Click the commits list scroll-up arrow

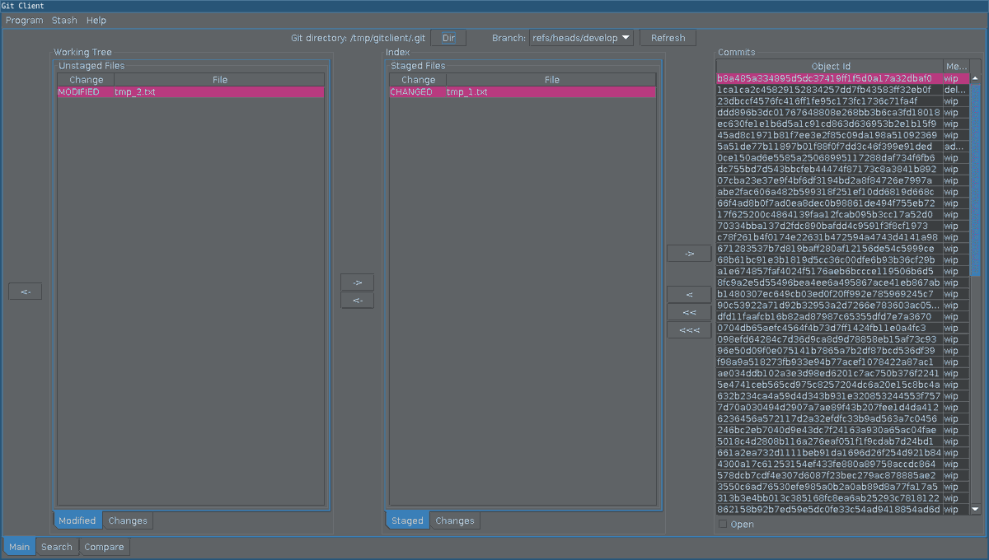tap(976, 78)
